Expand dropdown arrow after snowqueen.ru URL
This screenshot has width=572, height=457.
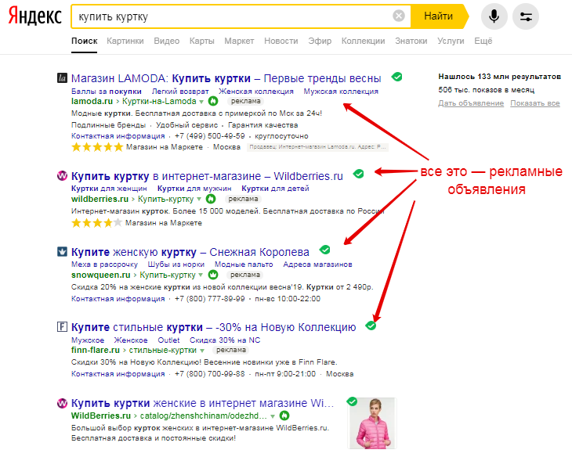tap(201, 275)
